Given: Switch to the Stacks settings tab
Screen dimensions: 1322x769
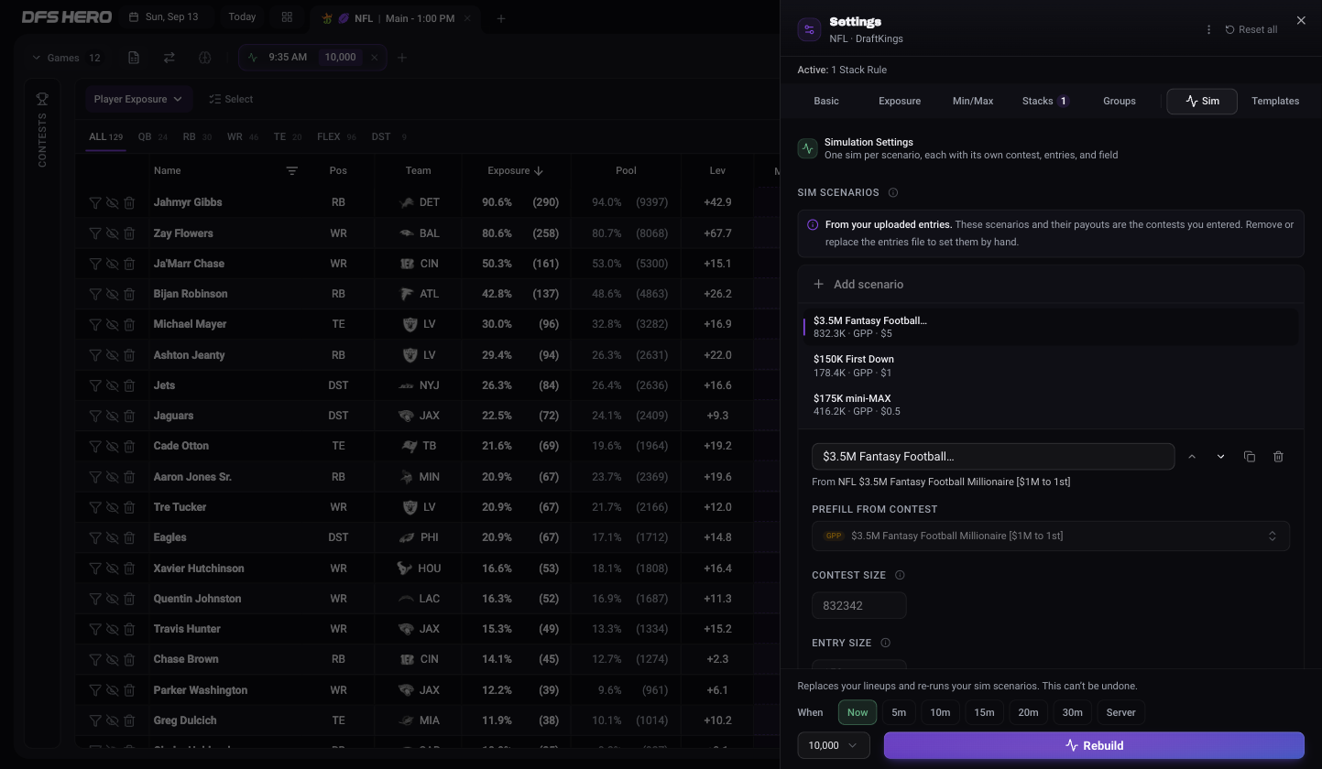Looking at the screenshot, I should coord(1044,101).
